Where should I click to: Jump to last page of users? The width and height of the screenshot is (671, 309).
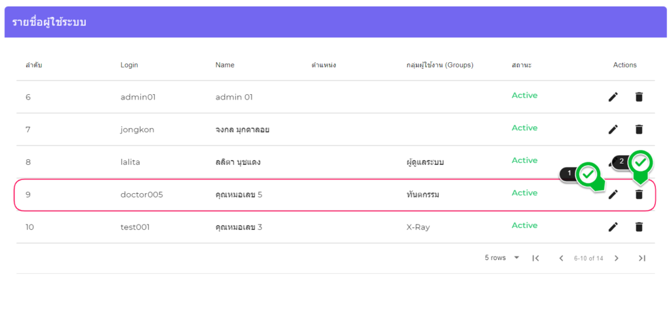click(x=642, y=258)
